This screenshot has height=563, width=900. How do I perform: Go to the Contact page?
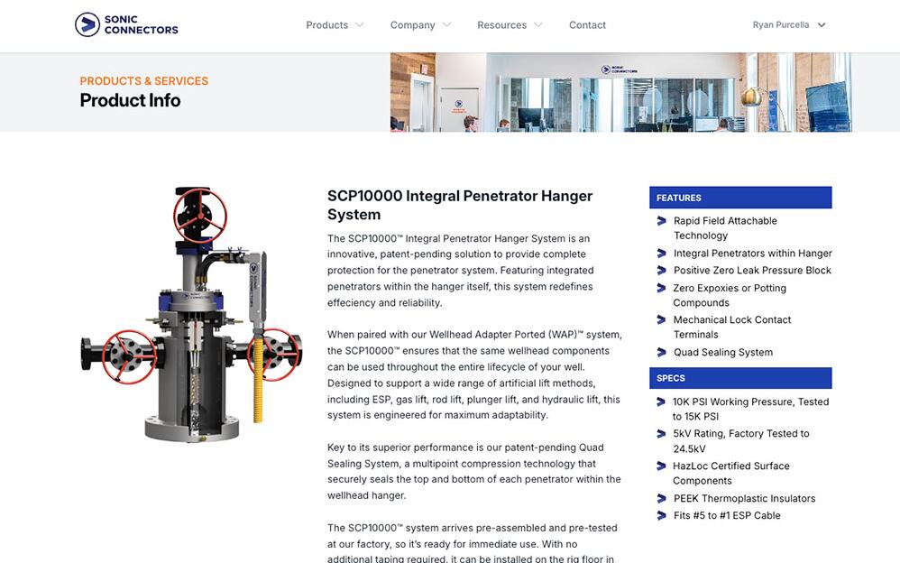point(587,25)
